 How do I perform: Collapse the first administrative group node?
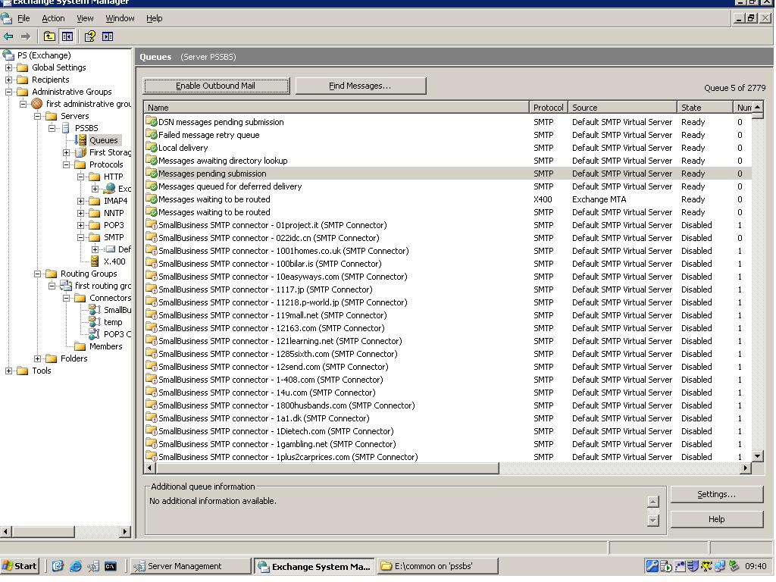tap(25, 103)
